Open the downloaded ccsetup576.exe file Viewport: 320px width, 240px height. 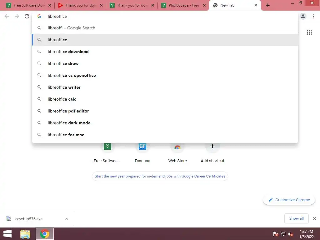click(x=29, y=219)
